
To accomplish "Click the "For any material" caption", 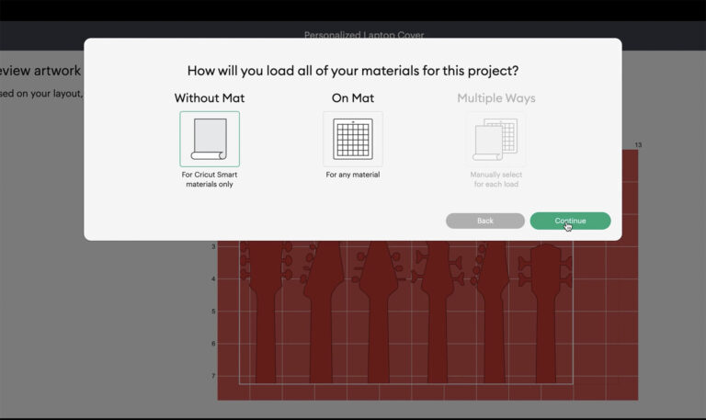I will (353, 175).
